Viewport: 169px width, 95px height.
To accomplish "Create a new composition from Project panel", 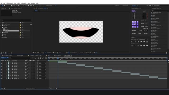I will [x=6, y=53].
